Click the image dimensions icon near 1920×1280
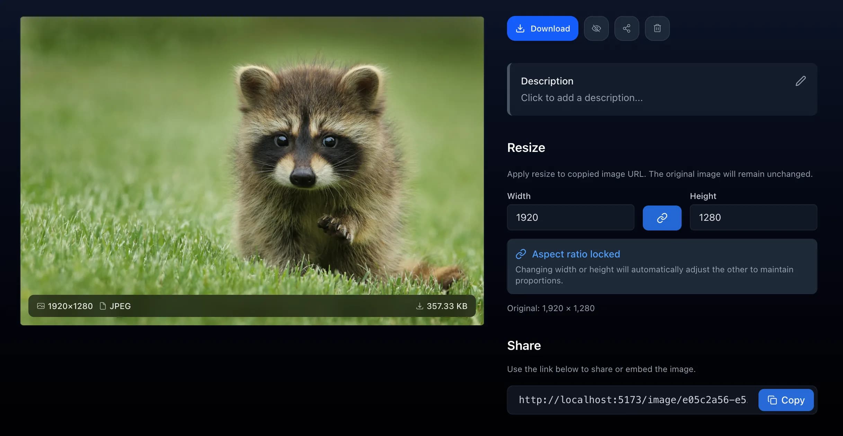 point(41,306)
